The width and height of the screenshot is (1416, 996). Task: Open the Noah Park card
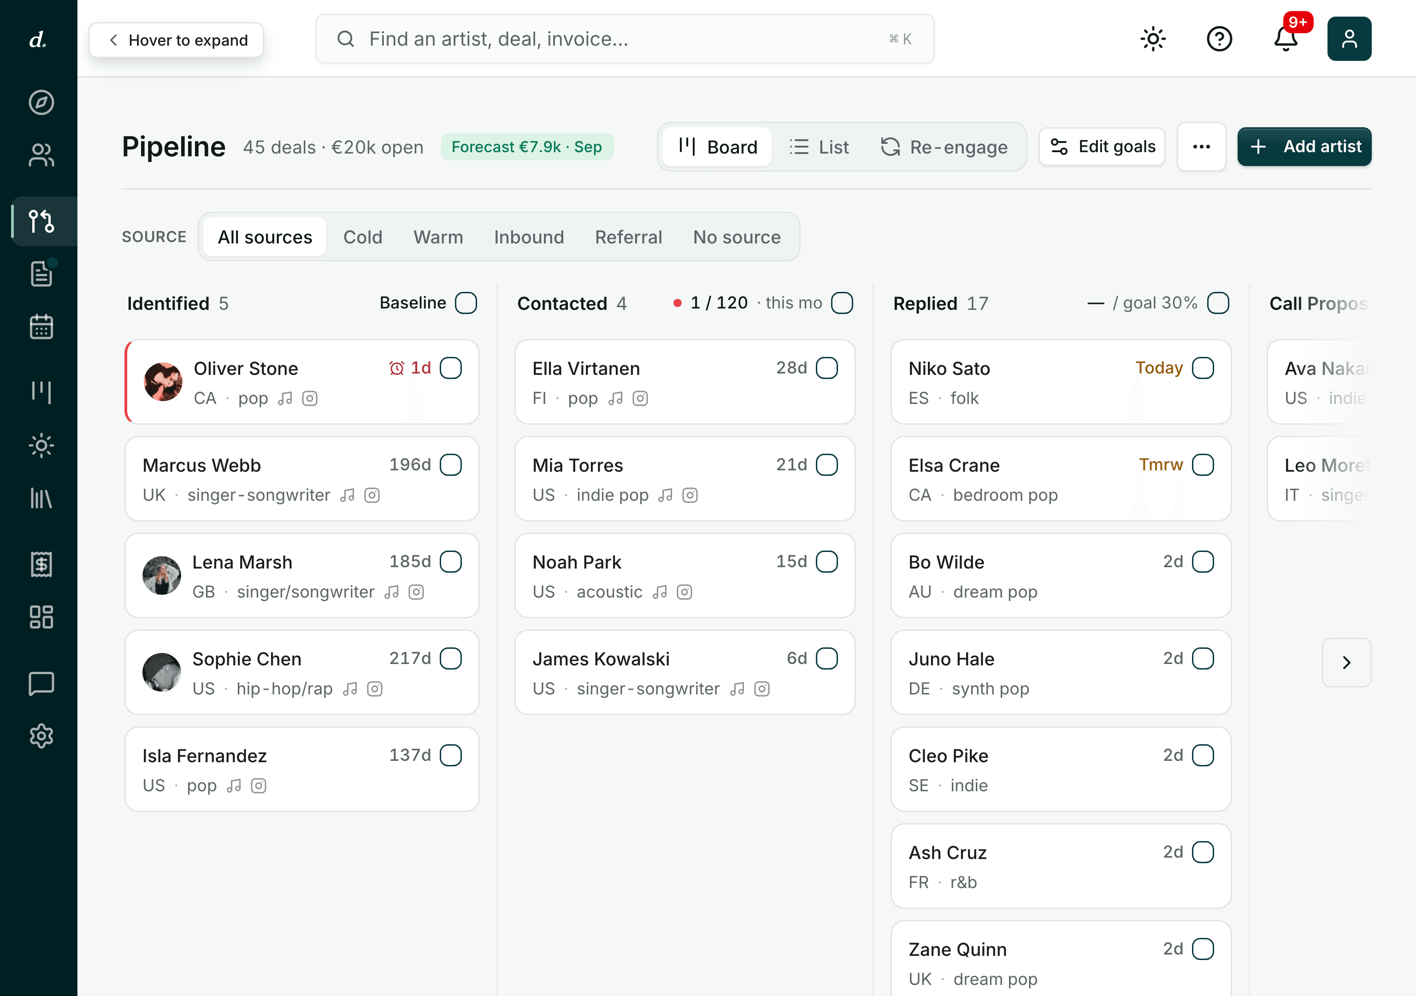(x=684, y=576)
